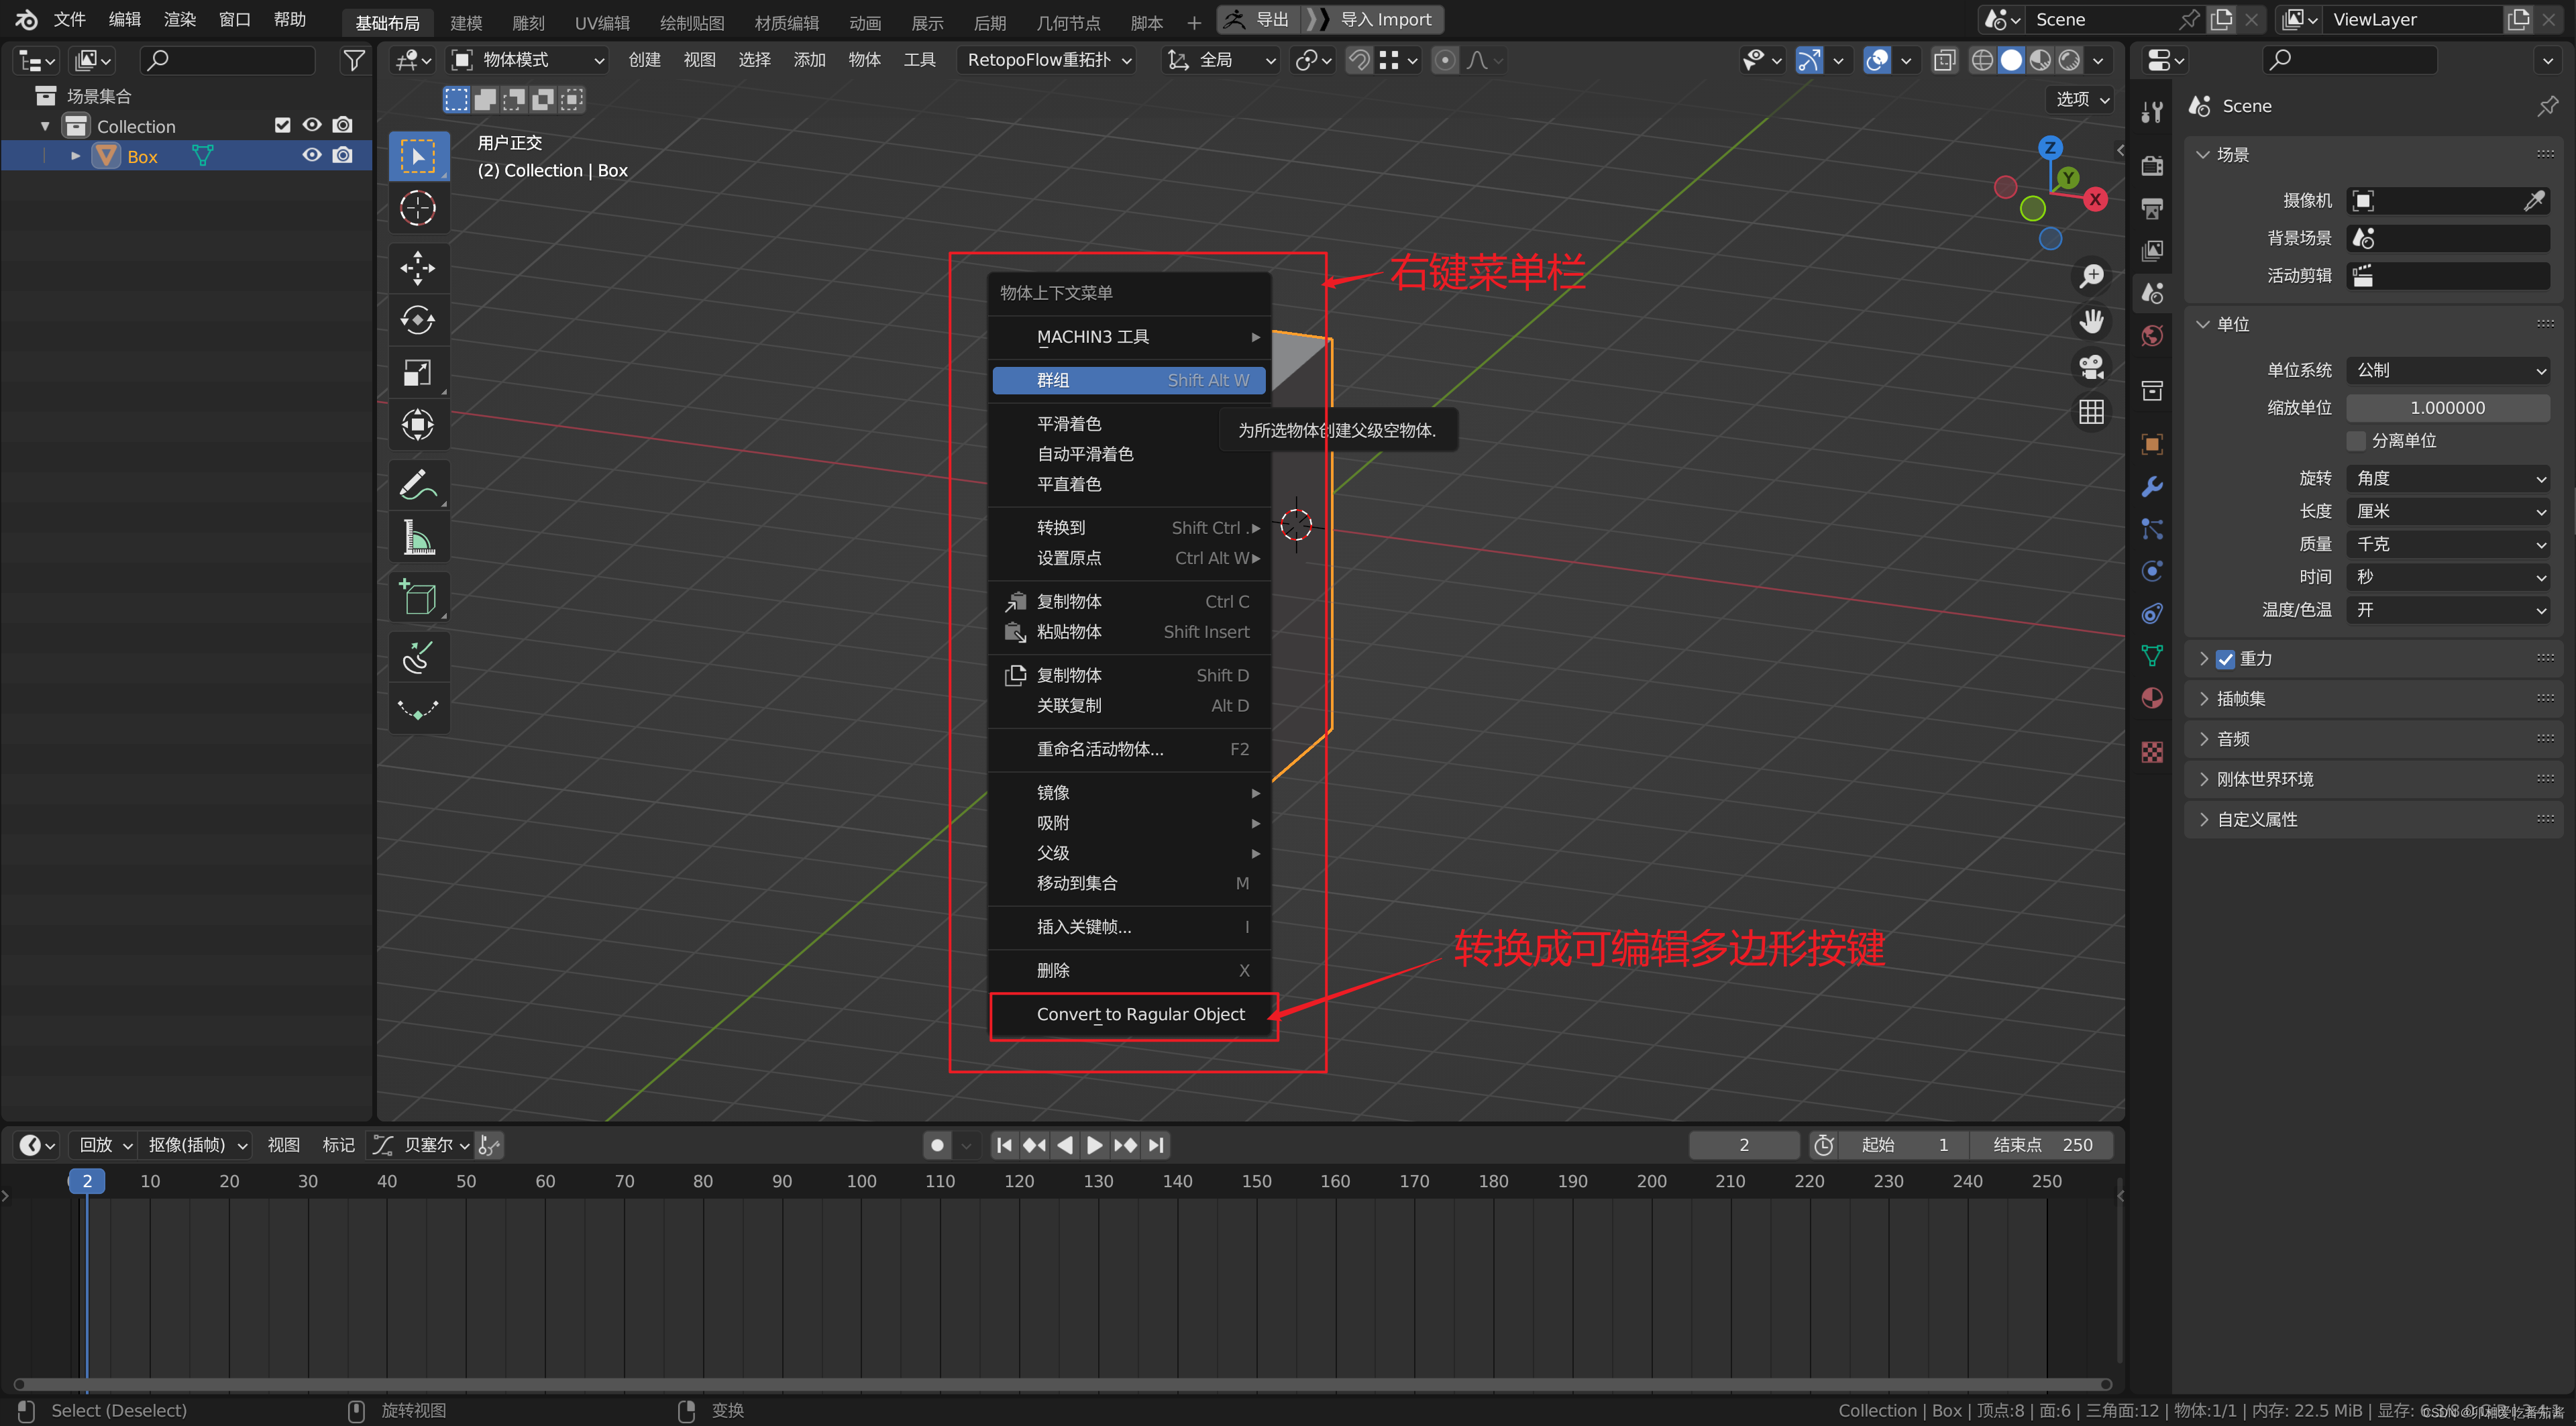Click current frame number field

coord(1743,1146)
